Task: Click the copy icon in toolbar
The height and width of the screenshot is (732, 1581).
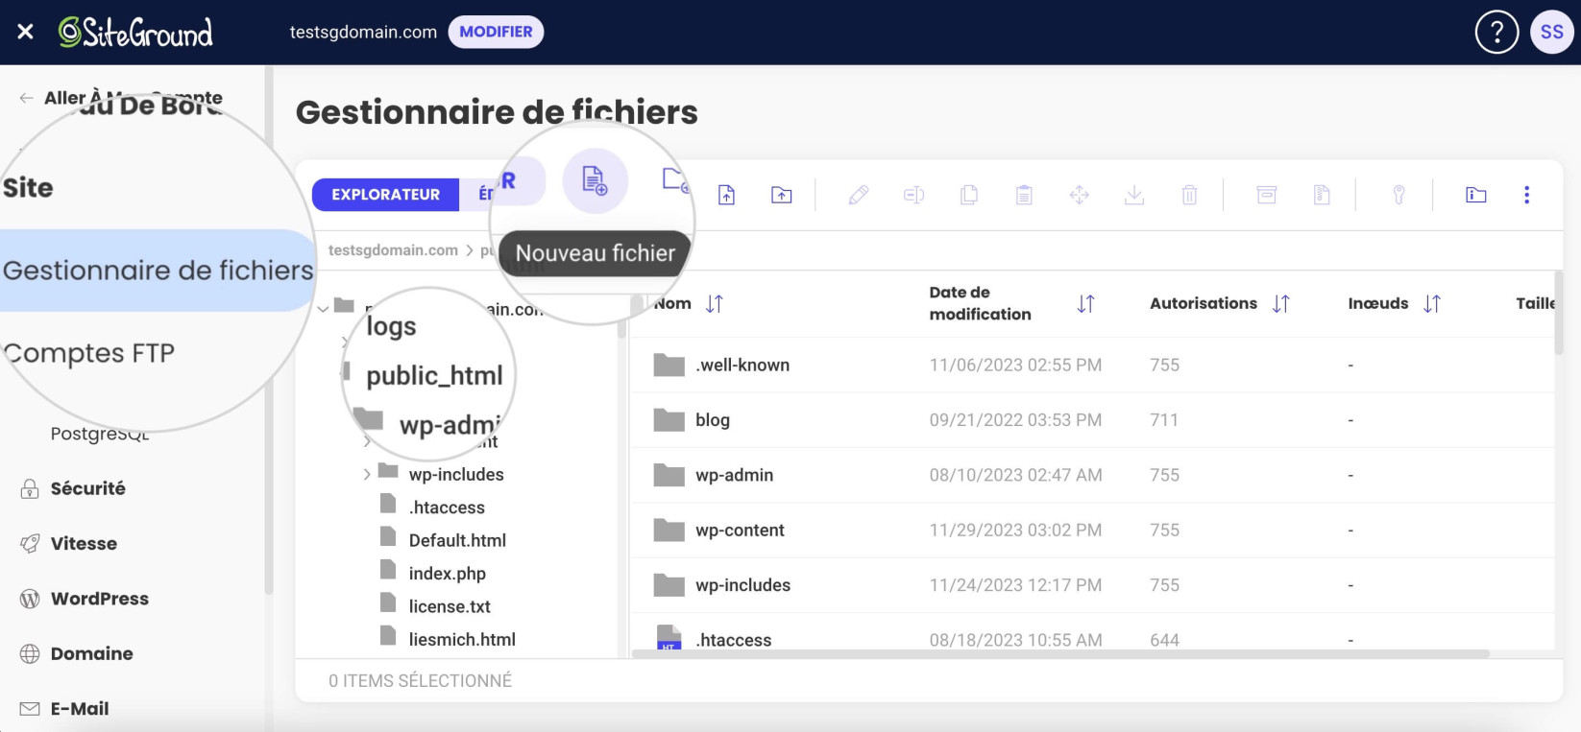Action: click(969, 195)
